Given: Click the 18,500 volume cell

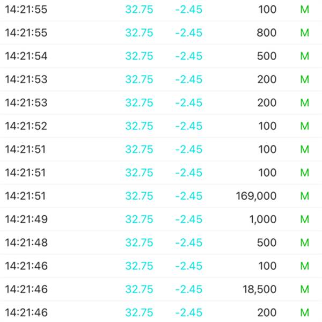Looking at the screenshot, I should (259, 289).
